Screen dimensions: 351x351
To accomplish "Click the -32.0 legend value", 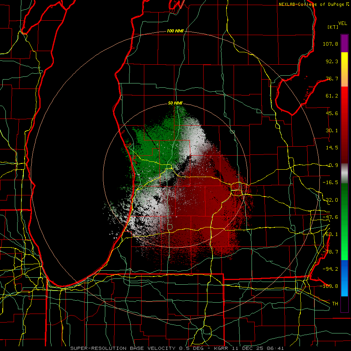I will pos(330,200).
